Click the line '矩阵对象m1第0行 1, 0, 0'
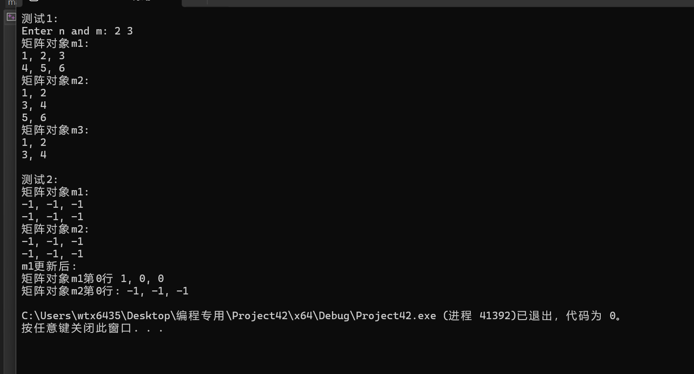Viewport: 694px width, 374px height. point(93,279)
